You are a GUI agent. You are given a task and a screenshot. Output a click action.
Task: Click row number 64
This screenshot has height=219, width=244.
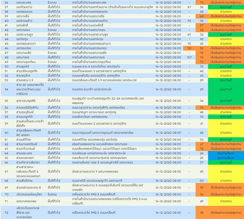[x=6, y=153]
